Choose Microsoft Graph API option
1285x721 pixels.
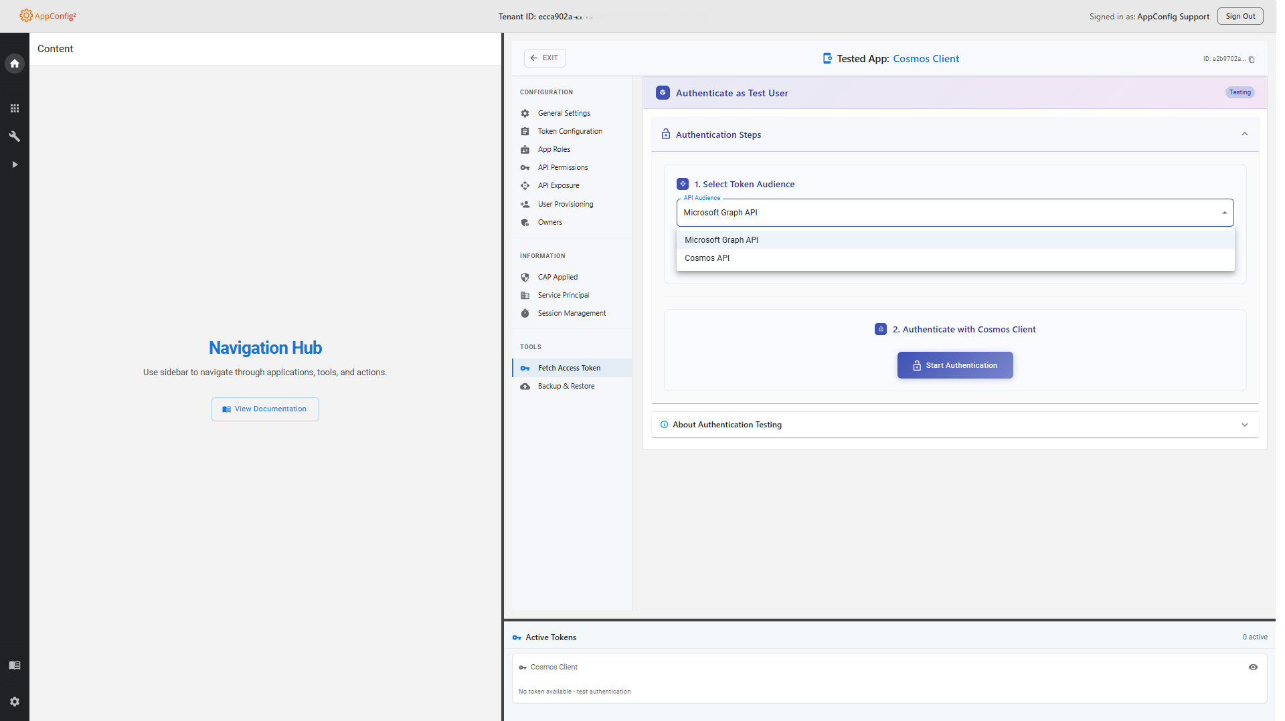point(956,240)
